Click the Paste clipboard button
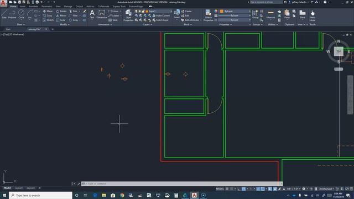Viewport: 354px width, 199px height. tap(287, 14)
